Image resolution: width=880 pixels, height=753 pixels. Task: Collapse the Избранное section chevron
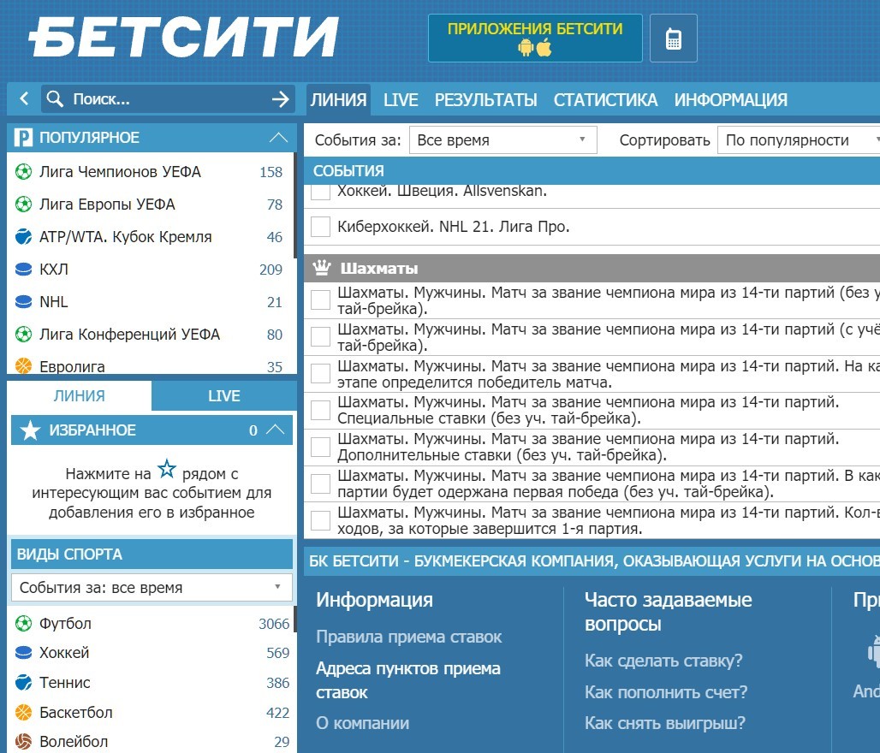[x=275, y=430]
